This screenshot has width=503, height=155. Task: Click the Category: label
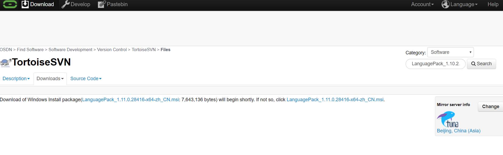[415, 53]
